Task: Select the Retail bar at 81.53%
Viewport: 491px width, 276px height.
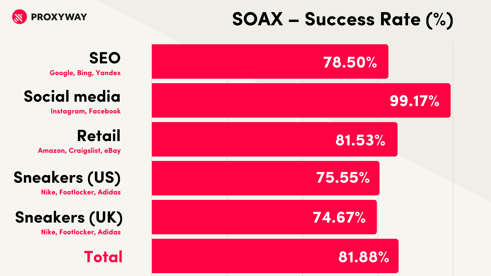Action: click(x=275, y=139)
